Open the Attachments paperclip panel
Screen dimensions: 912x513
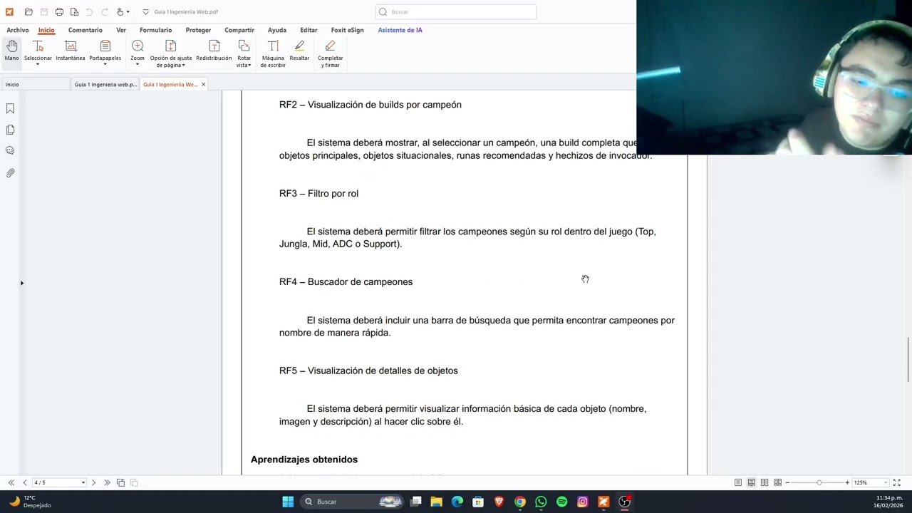point(10,173)
